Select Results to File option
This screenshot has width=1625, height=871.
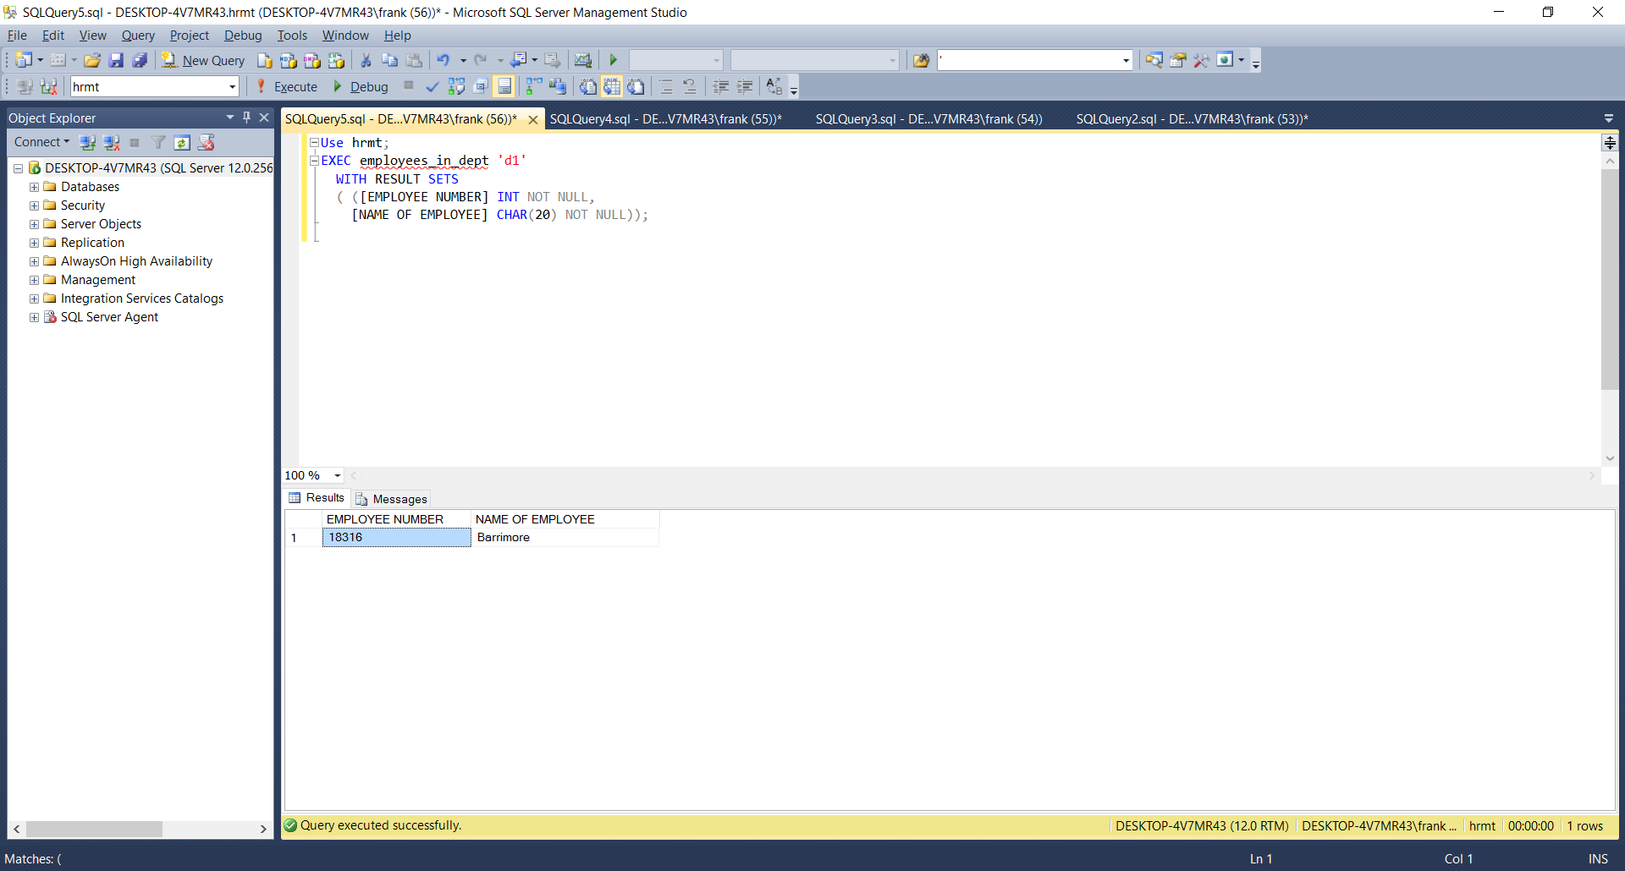tap(636, 86)
